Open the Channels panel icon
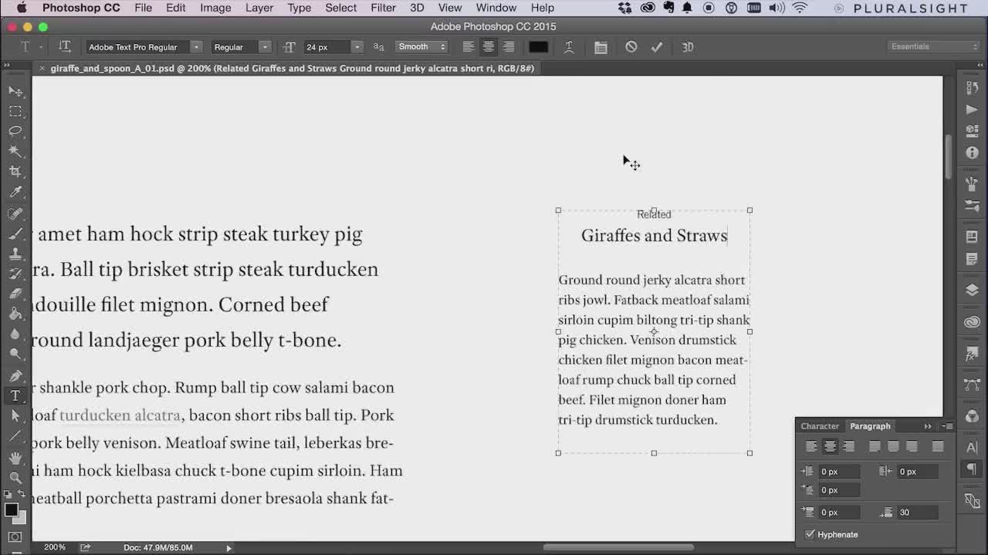988x555 pixels. pyautogui.click(x=972, y=416)
